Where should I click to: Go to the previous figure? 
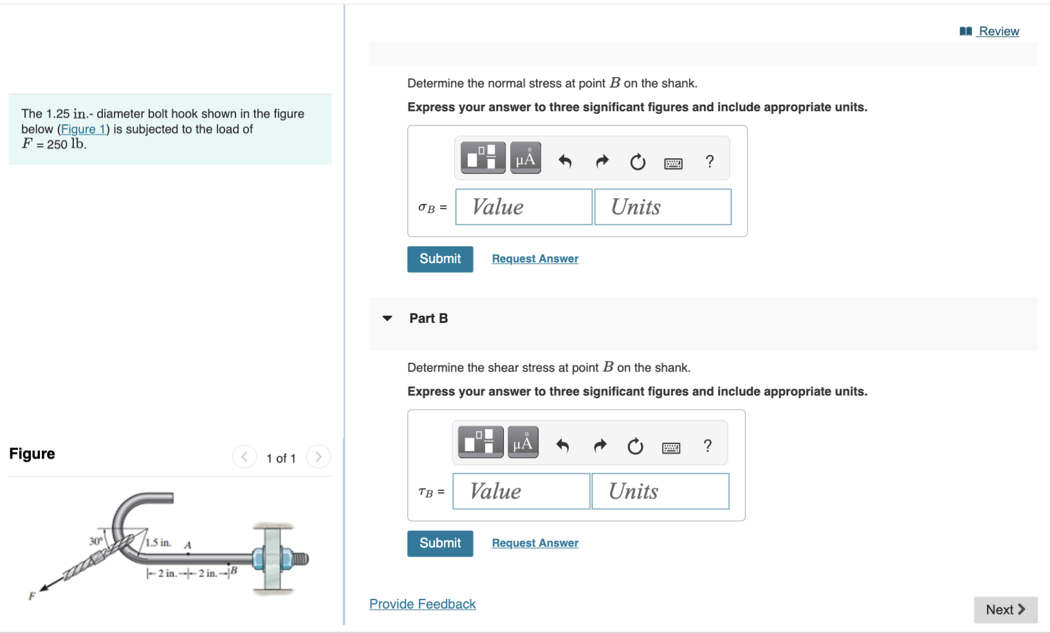(x=244, y=456)
